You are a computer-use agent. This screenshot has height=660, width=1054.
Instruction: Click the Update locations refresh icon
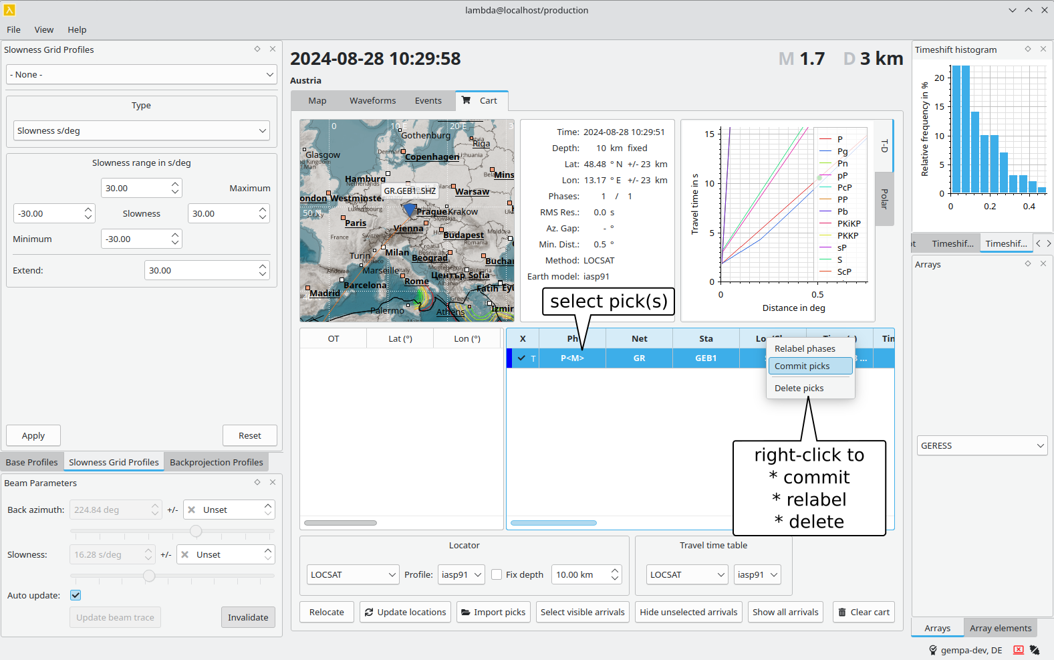click(369, 612)
